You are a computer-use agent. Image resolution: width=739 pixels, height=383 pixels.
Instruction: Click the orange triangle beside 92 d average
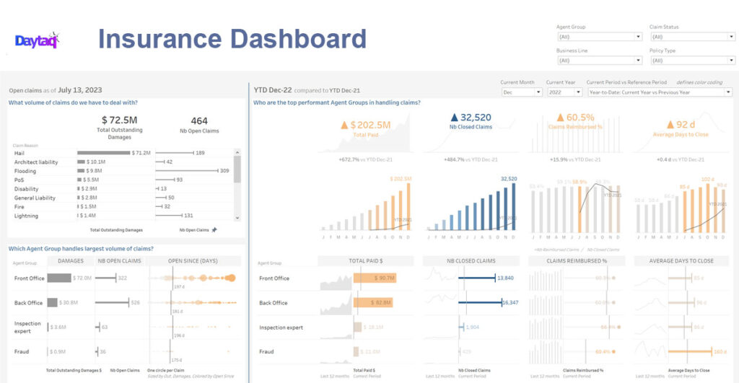pyautogui.click(x=658, y=125)
